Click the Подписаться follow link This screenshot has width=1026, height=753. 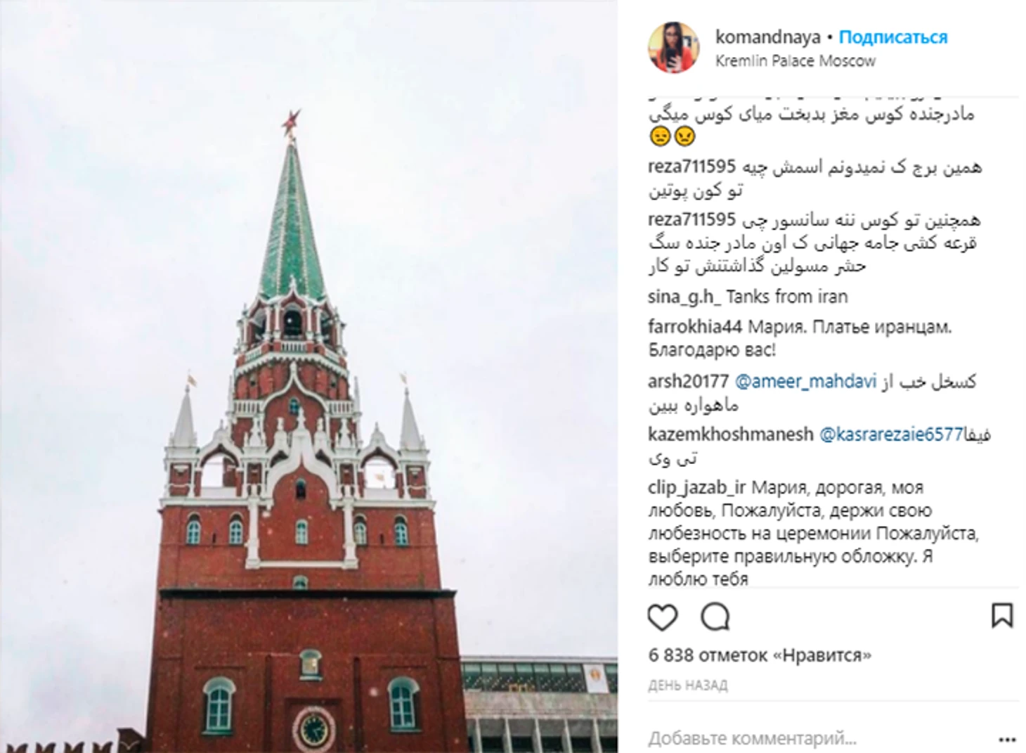892,37
